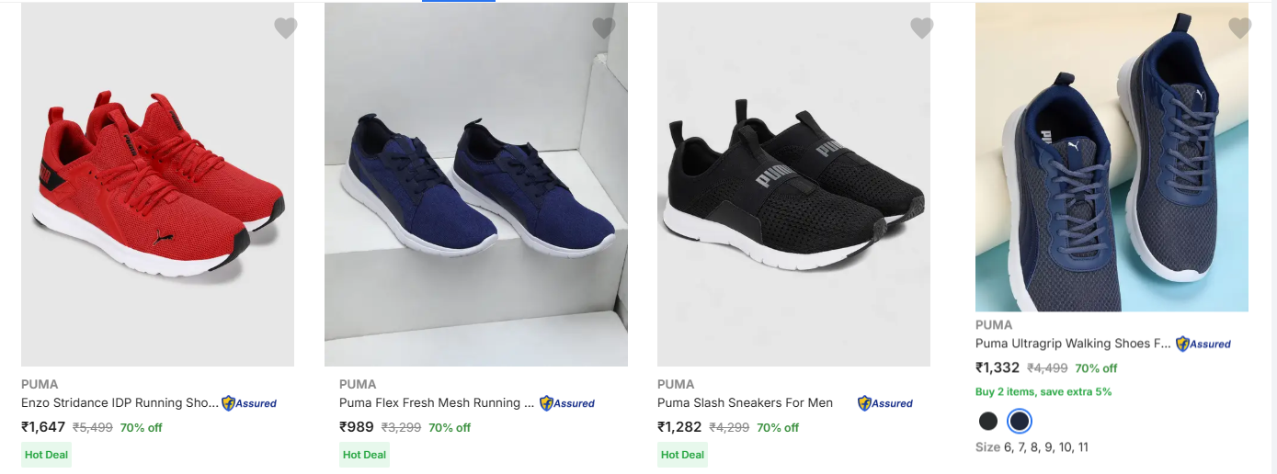1277x474 pixels.
Task: Click Buy 2 items save extra 5%
Action: click(x=1043, y=392)
